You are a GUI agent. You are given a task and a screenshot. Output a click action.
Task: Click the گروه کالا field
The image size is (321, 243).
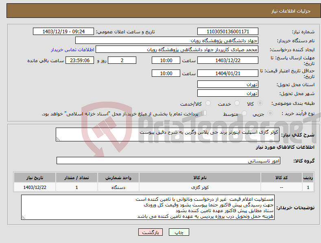(x=168, y=161)
